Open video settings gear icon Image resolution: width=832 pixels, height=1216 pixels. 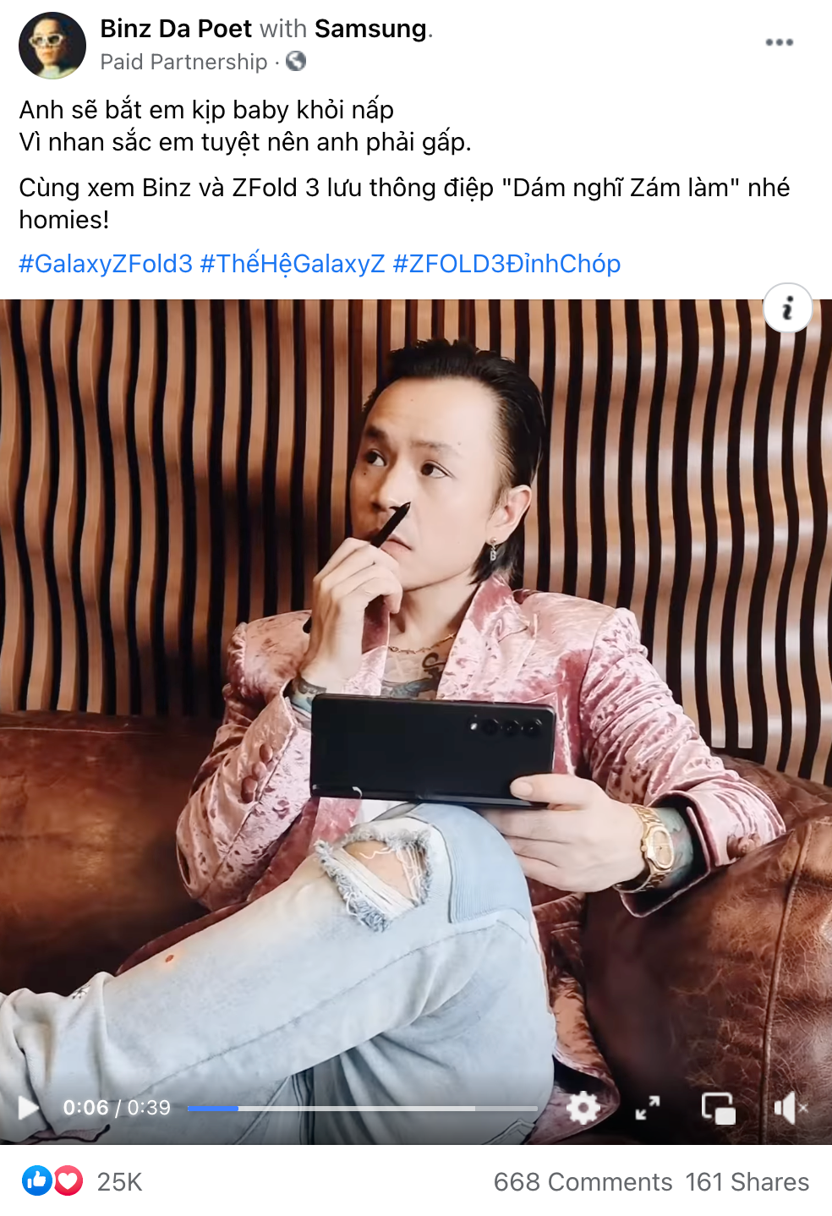click(x=583, y=1107)
